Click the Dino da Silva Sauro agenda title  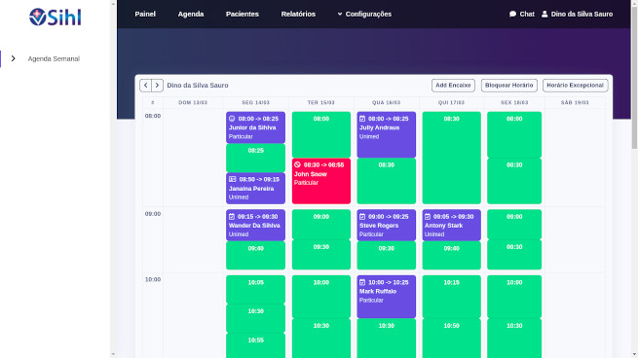click(198, 86)
